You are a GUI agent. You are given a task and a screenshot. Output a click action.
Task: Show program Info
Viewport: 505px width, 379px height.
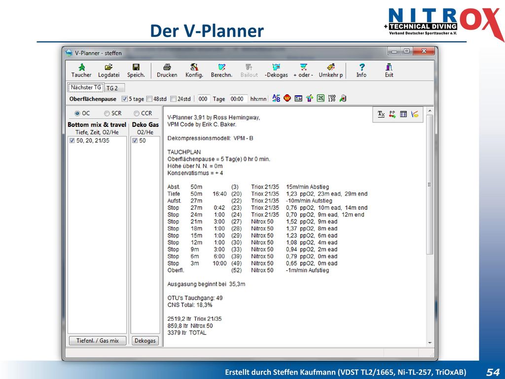[x=361, y=71]
